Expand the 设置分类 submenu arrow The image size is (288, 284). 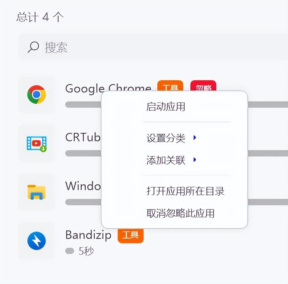click(194, 138)
